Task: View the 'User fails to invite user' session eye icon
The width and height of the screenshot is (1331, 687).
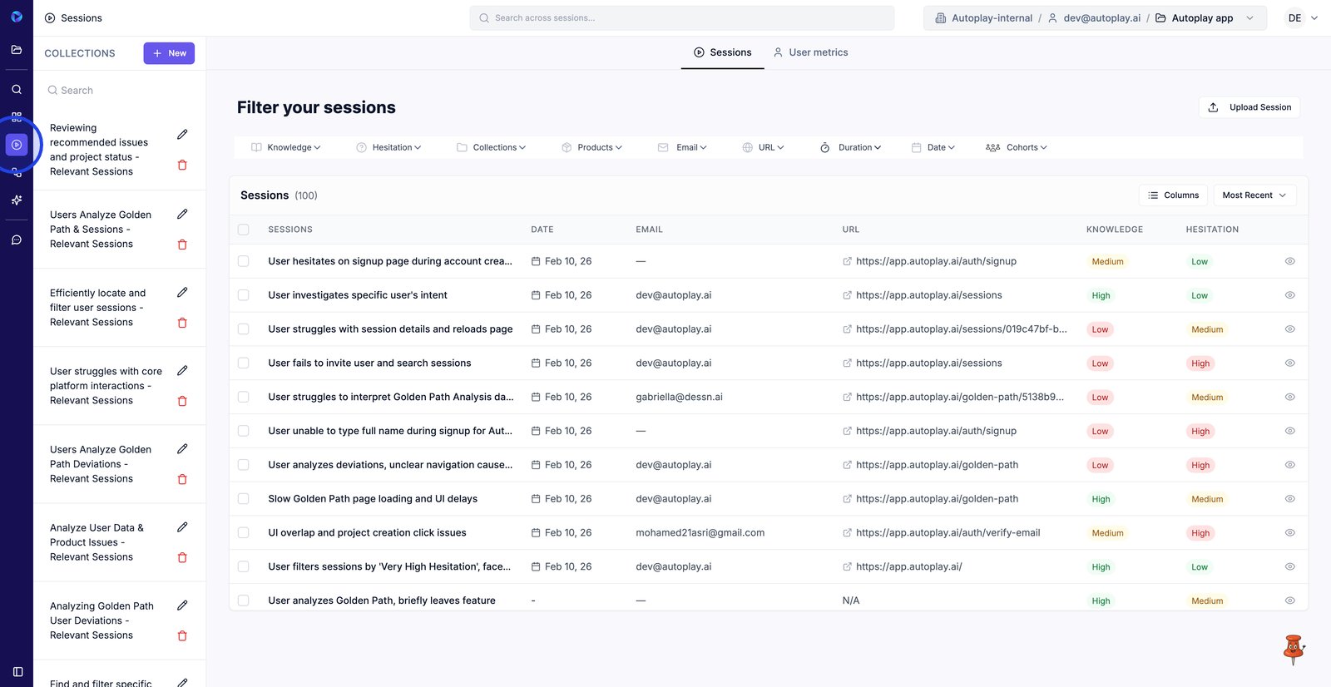Action: [x=1289, y=363]
